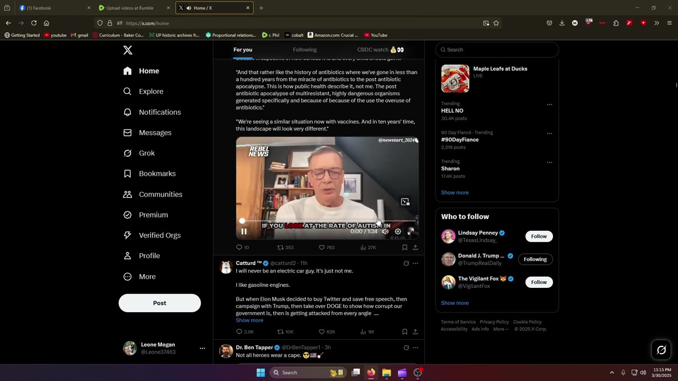Viewport: 678px width, 381px height.
Task: Open options for #90DayFiance trend
Action: pos(549,133)
